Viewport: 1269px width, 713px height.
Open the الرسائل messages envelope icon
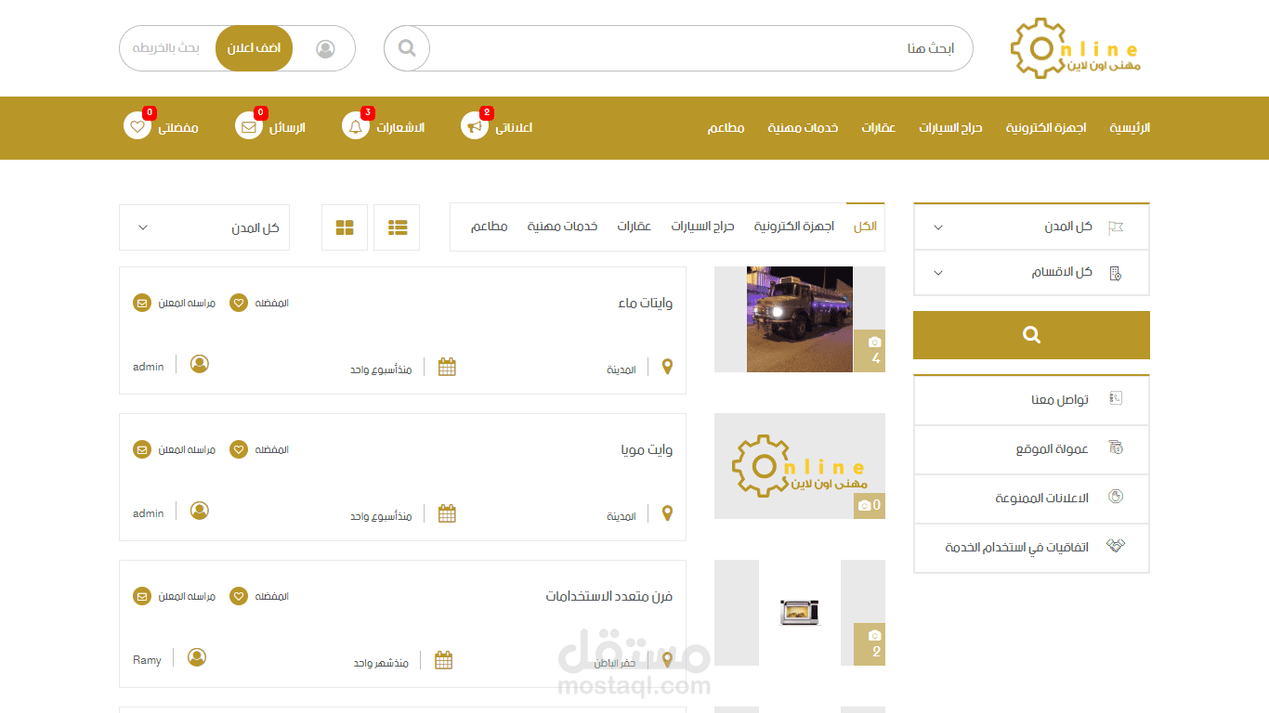pyautogui.click(x=248, y=126)
